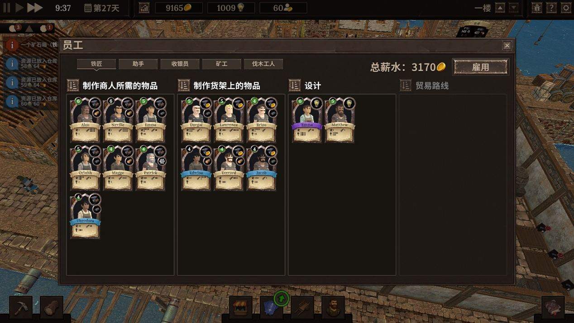
Task: Open the blueprint upgrade icon
Action: pyautogui.click(x=271, y=308)
